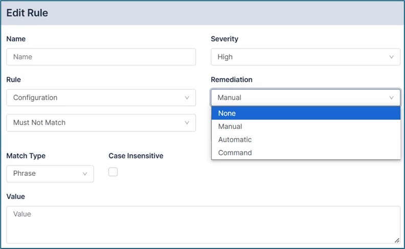Collapse the Remediation dropdown showing Manual
Screen dimensions: 405x249
(x=306, y=98)
